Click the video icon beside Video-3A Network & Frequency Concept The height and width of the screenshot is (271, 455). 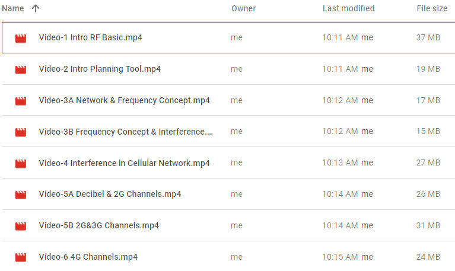(21, 101)
